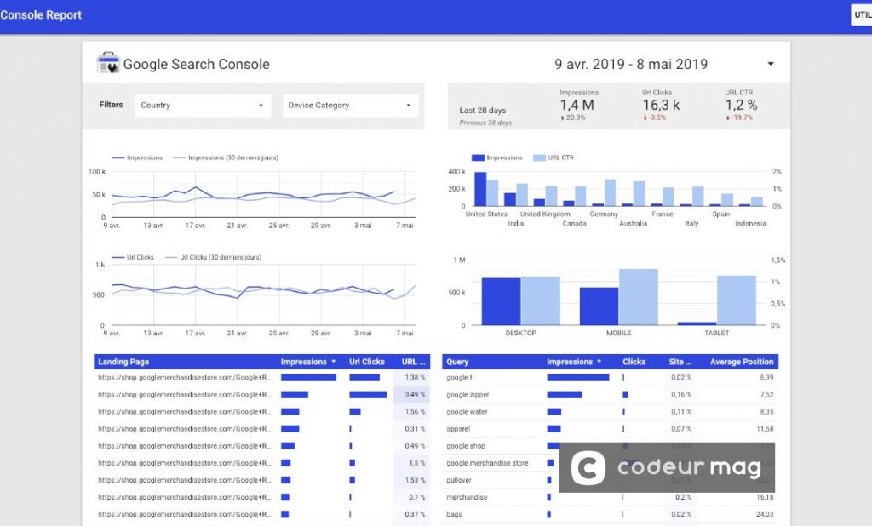The width and height of the screenshot is (872, 526).
Task: Click the 0,11 % site CTR value
Action: (681, 412)
